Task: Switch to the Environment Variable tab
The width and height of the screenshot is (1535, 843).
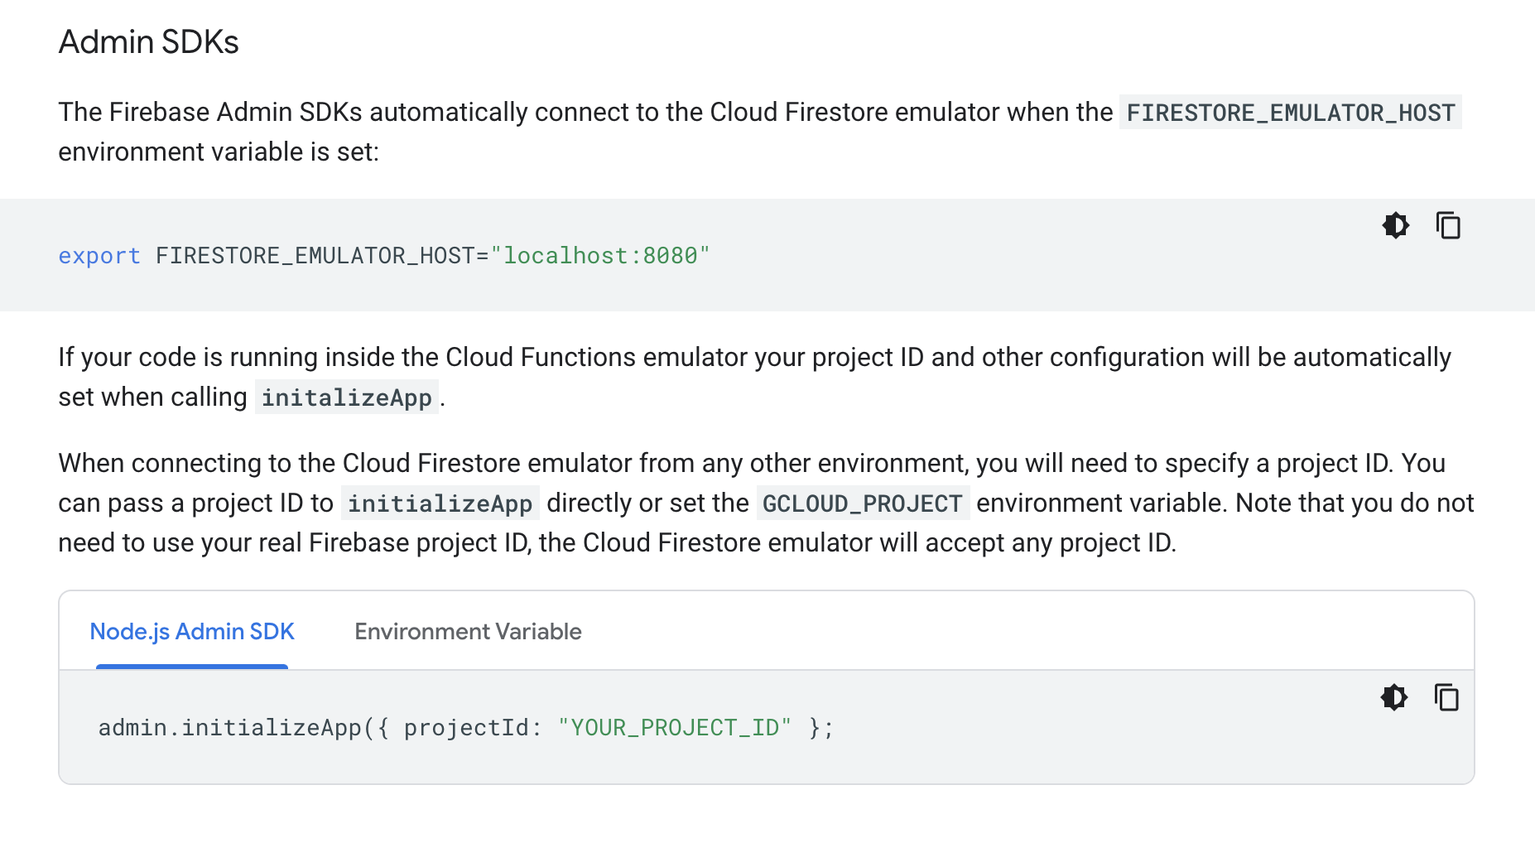Action: click(x=468, y=632)
